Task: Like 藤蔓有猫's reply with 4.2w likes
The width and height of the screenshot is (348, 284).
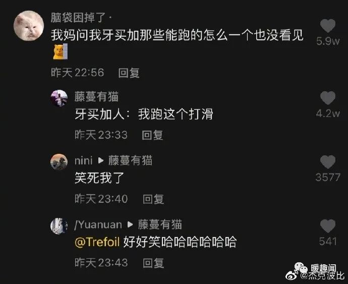Action: pyautogui.click(x=328, y=98)
